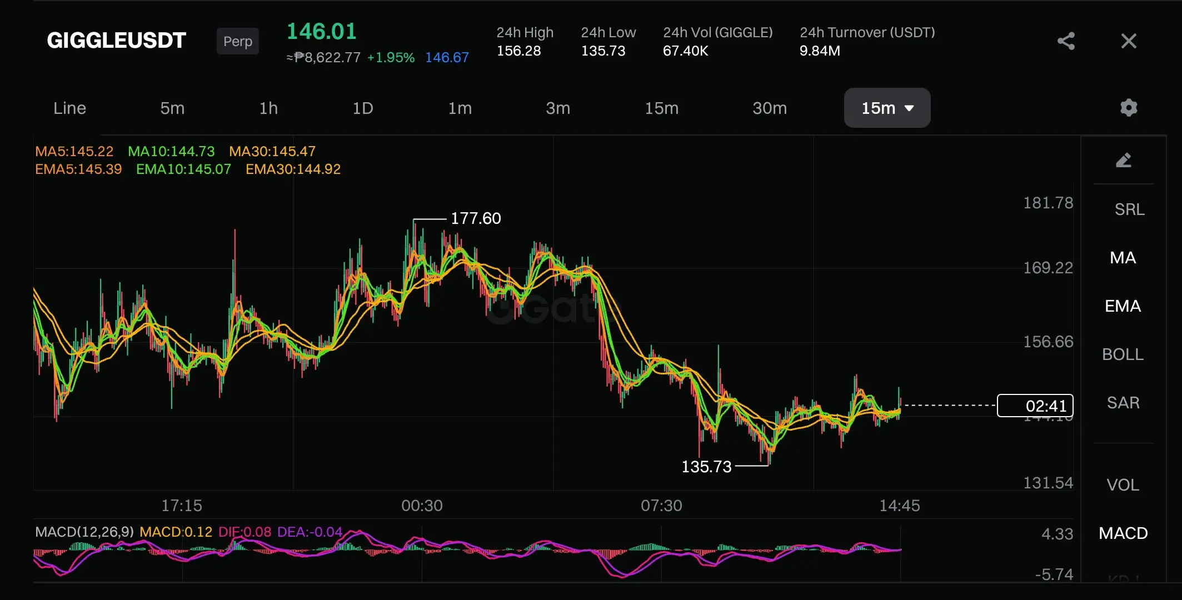Toggle the MA indicator
The width and height of the screenshot is (1182, 600).
click(x=1123, y=258)
